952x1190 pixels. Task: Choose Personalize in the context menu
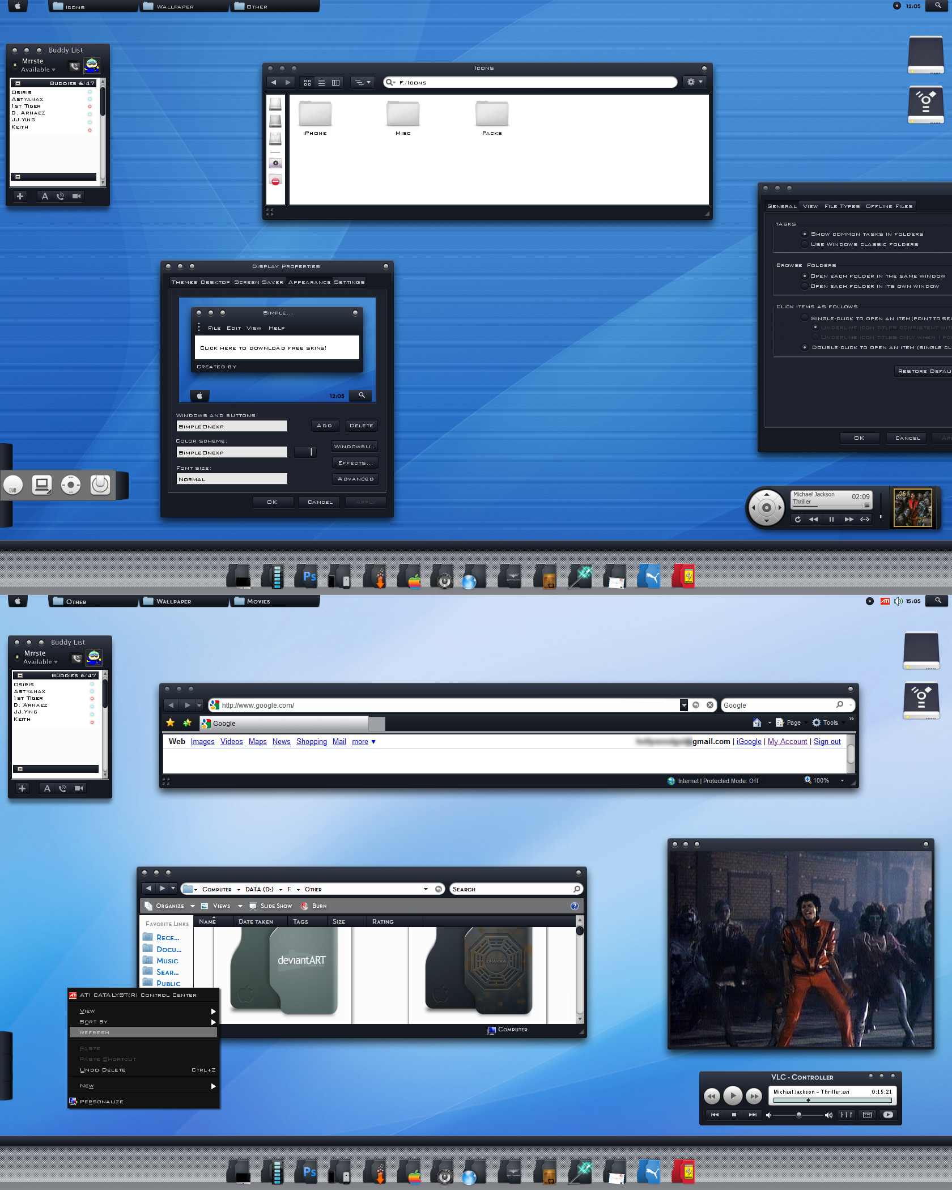pyautogui.click(x=143, y=1102)
